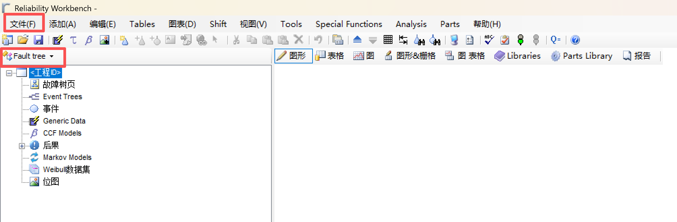Click the add event plus-circle toolbar icon

[155, 40]
